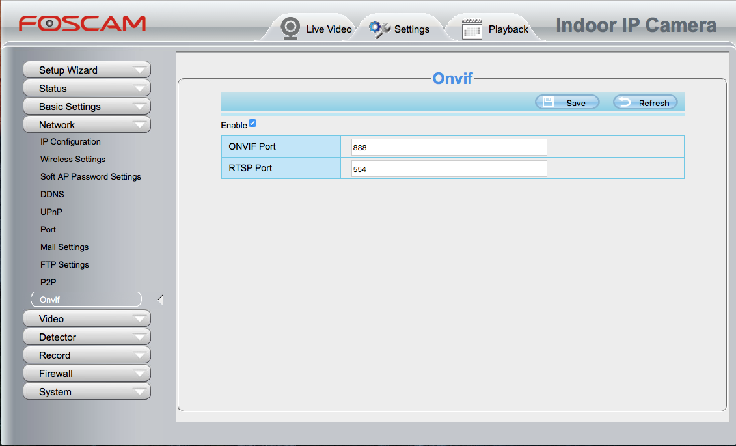
Task: Expand the Video menu section
Action: 87,319
